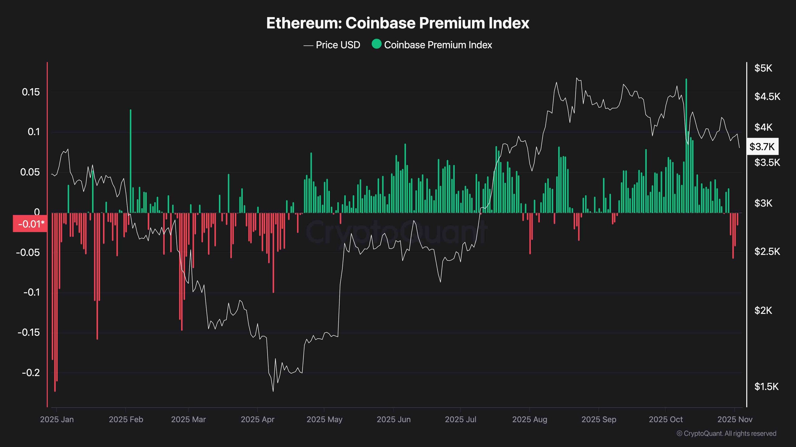Screen dimensions: 796x447
Task: Click the 2025 Aug timeline label
Action: [530, 419]
